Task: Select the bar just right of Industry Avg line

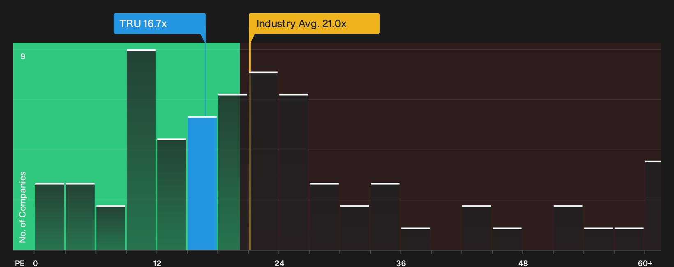Action: click(x=263, y=161)
